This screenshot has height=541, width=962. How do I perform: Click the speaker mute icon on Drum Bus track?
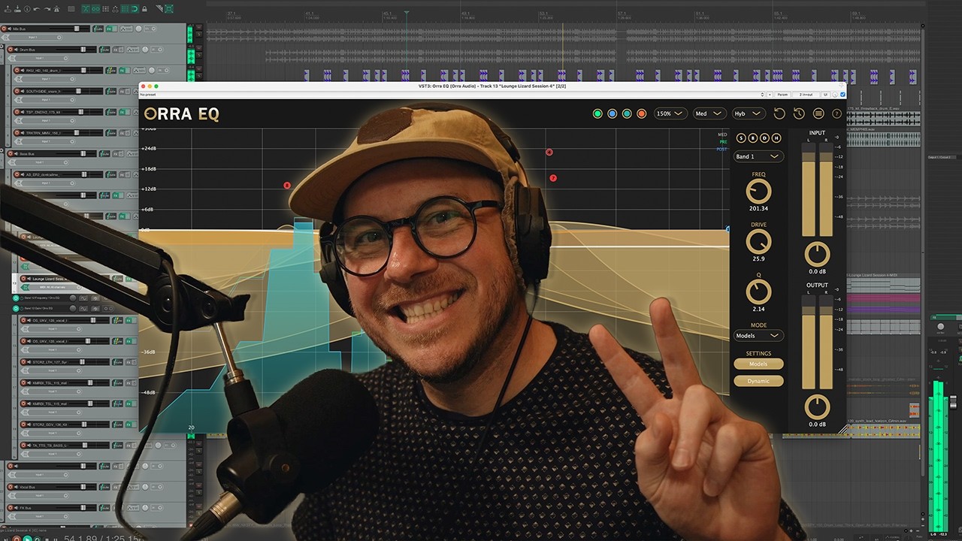pyautogui.click(x=16, y=50)
